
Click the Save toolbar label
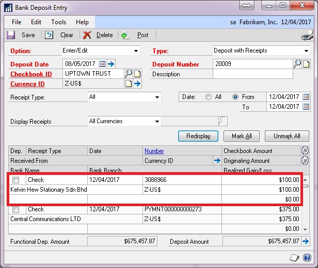point(28,35)
